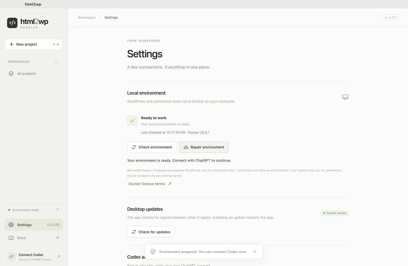Click the arrow icon after Docker licence terms
408x266 pixels.
(170, 184)
